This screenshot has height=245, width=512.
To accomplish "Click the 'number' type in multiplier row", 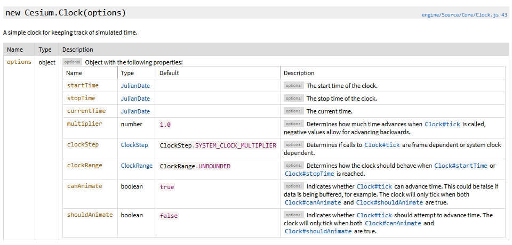I will pyautogui.click(x=132, y=124).
